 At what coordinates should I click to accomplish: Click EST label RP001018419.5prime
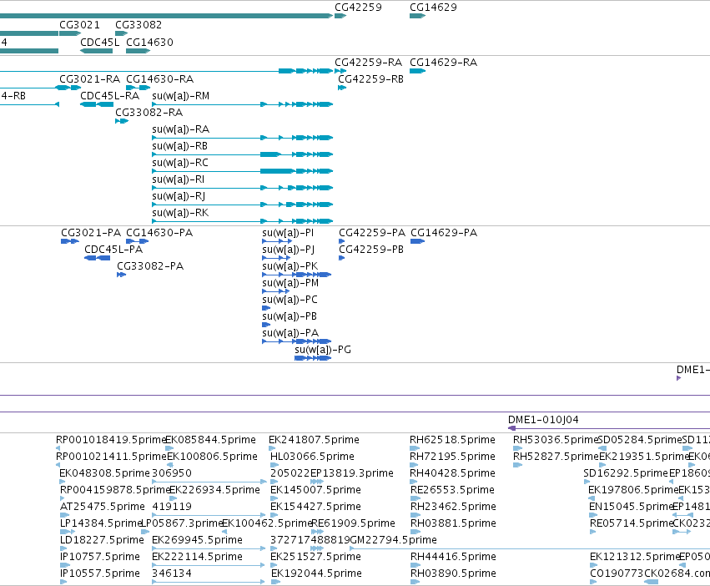pyautogui.click(x=112, y=440)
